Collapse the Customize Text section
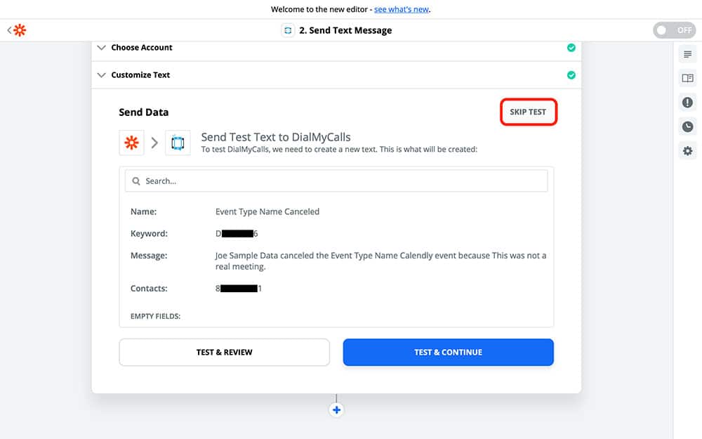 pyautogui.click(x=140, y=75)
